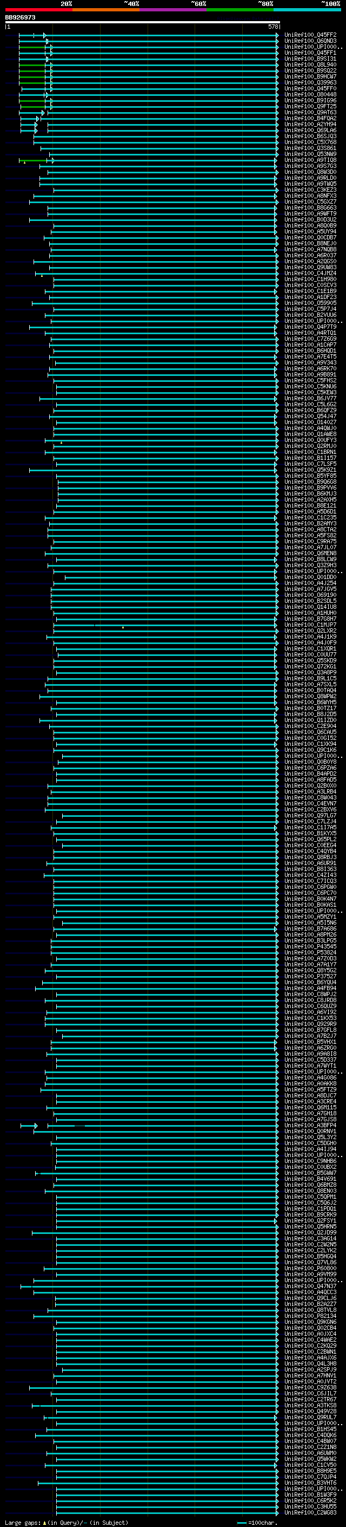Open hit UniRef100_Q47N37
The height and width of the screenshot is (1527, 346).
(310, 1286)
